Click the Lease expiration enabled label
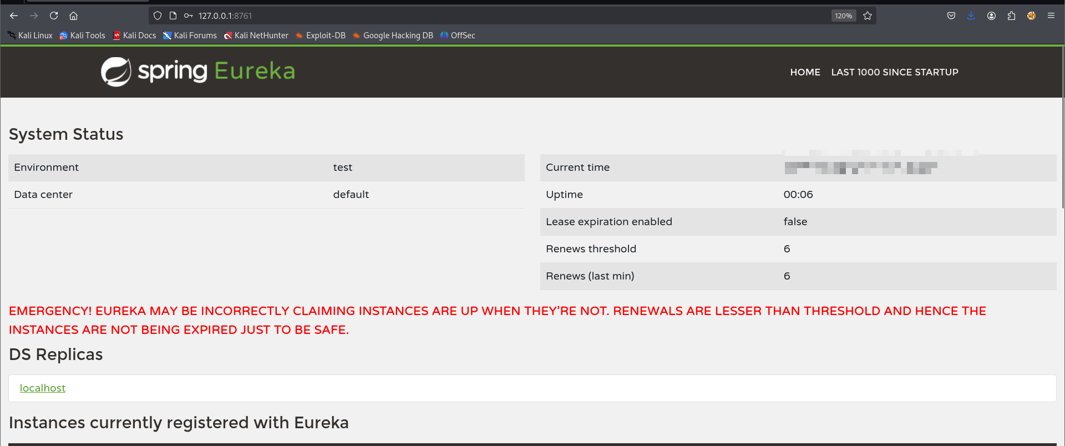This screenshot has width=1065, height=446. [608, 222]
